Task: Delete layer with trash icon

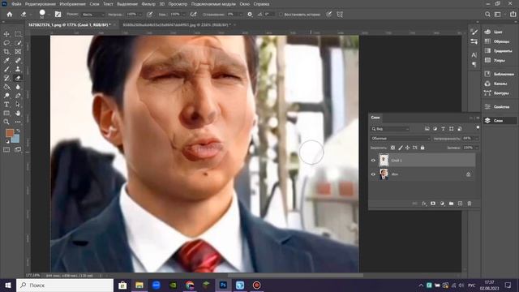Action: click(x=470, y=204)
